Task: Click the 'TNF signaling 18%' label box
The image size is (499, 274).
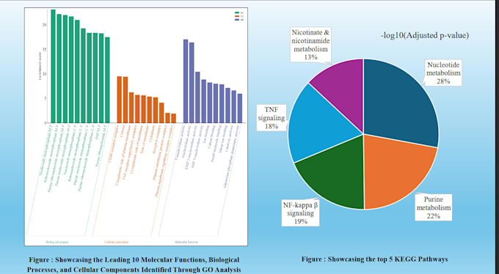Action: click(x=272, y=118)
